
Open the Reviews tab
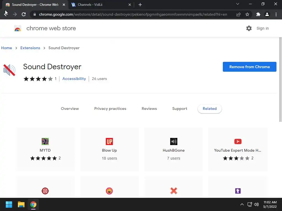click(x=149, y=109)
